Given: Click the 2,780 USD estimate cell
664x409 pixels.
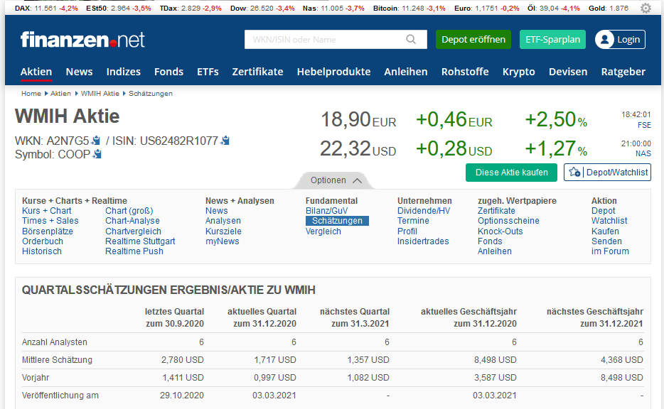Looking at the screenshot, I should click(x=183, y=360).
